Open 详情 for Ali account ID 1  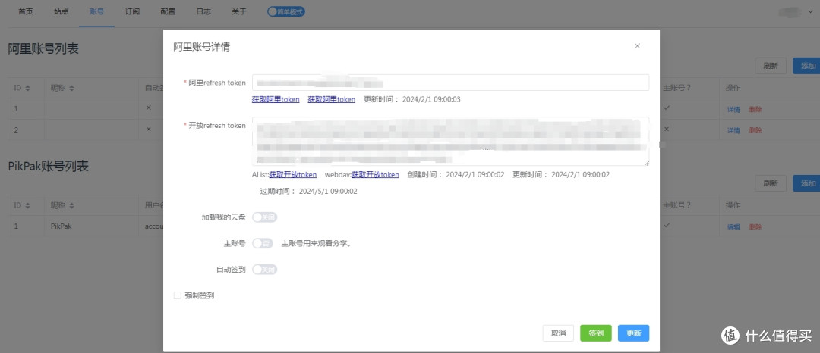click(733, 110)
